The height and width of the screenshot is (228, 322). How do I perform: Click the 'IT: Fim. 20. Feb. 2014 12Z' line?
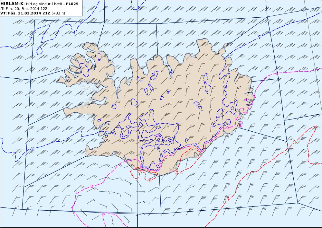pos(24,9)
